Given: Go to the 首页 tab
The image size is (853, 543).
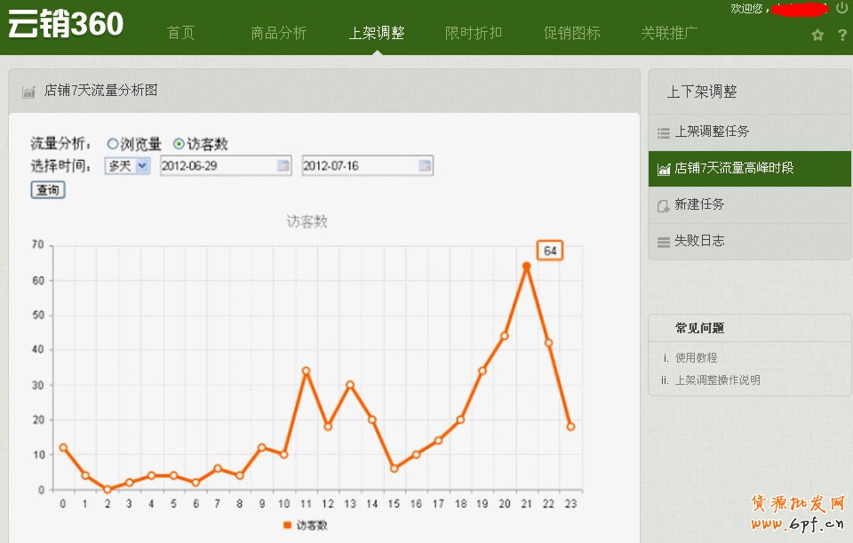Looking at the screenshot, I should (x=180, y=33).
